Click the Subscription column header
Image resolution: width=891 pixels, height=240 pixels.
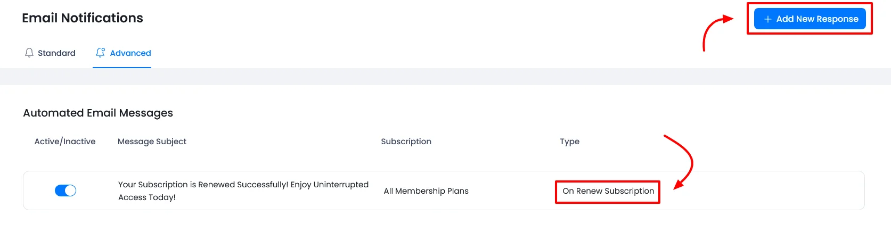(x=406, y=142)
